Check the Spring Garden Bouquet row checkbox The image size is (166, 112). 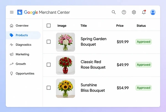(49, 42)
